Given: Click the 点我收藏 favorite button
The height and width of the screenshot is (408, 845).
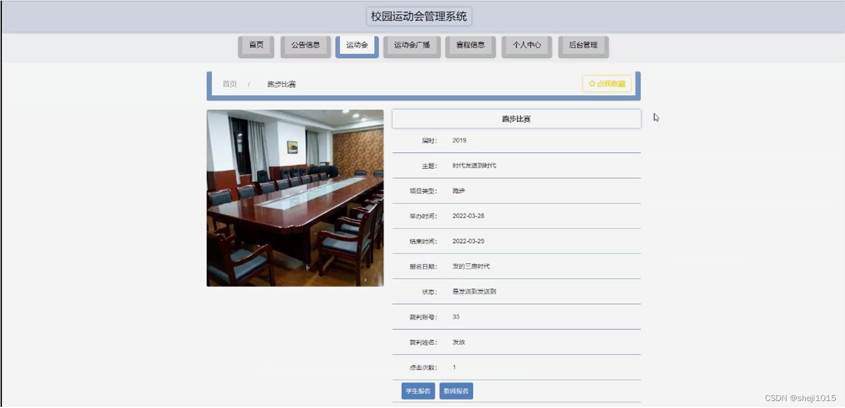Looking at the screenshot, I should tap(607, 84).
